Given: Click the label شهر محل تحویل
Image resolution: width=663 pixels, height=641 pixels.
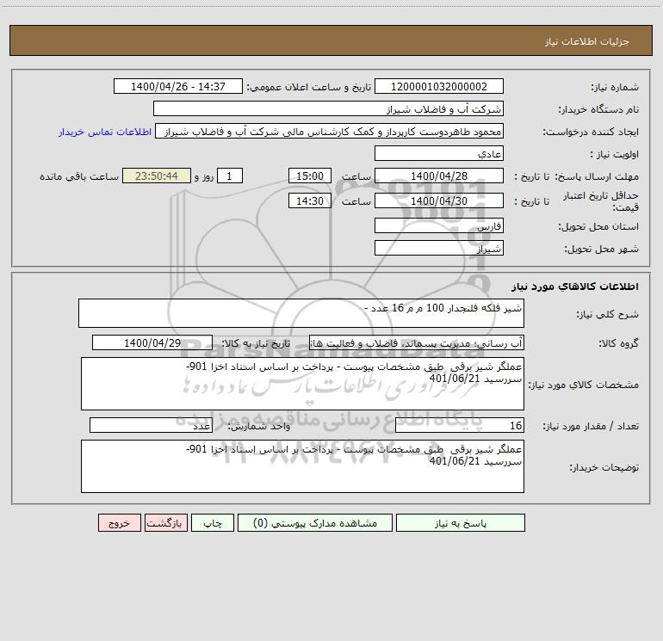Looking at the screenshot, I should pos(602,249).
